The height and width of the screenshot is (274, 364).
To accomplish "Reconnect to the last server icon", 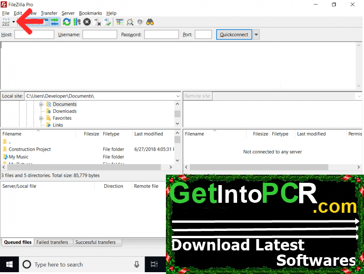I will [x=107, y=22].
